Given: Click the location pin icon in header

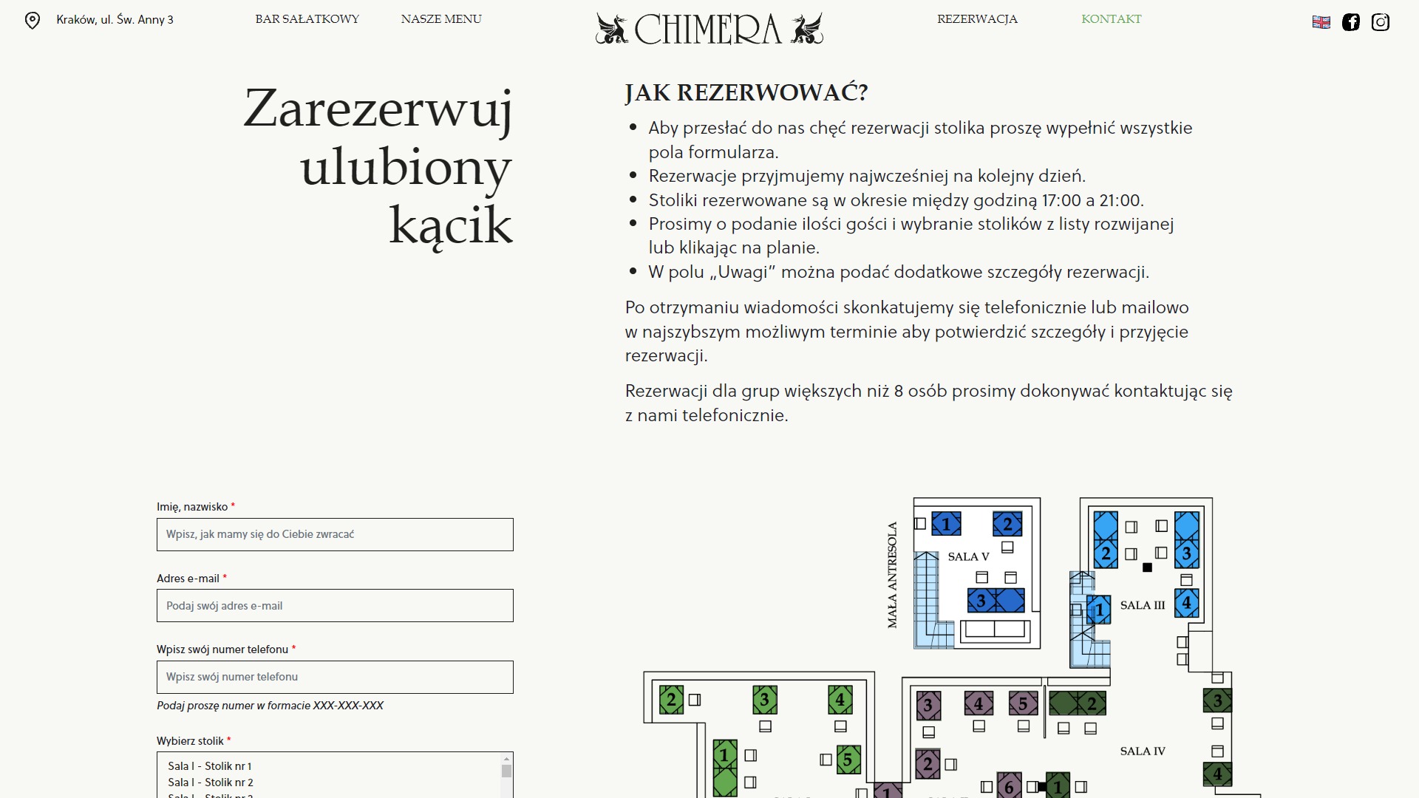Looking at the screenshot, I should point(33,20).
